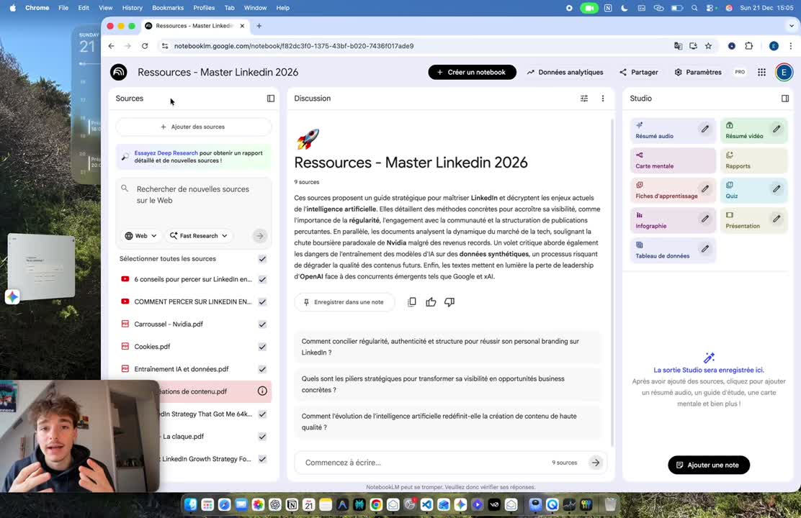Screen dimensions: 801x518
Task: Open Chrome three-dot menu
Action: click(791, 46)
